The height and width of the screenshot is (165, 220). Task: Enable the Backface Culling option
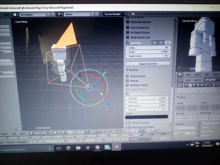[x=128, y=85]
